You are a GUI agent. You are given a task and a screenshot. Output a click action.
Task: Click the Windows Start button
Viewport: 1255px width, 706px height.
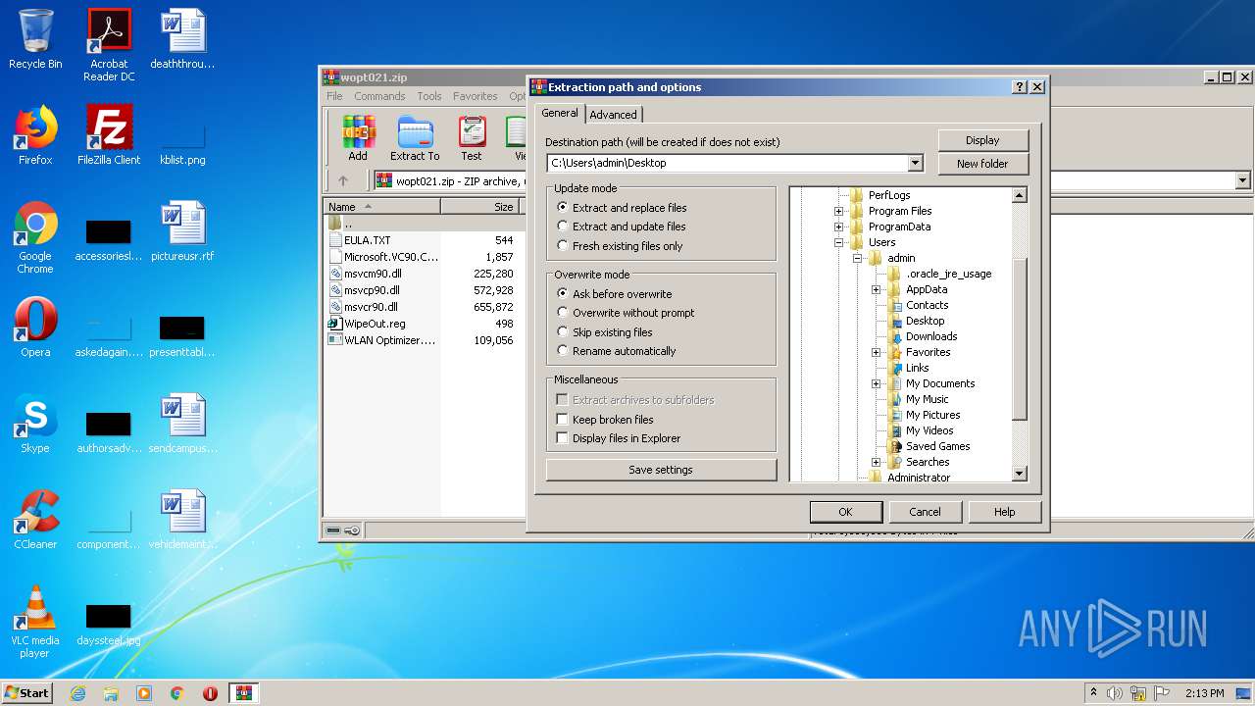26,693
